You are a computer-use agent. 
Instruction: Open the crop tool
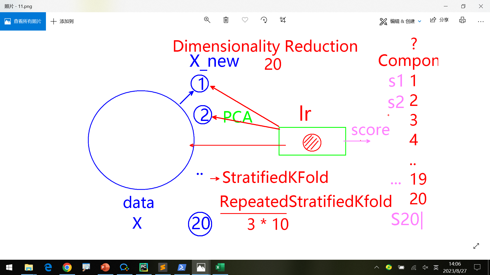(x=283, y=20)
